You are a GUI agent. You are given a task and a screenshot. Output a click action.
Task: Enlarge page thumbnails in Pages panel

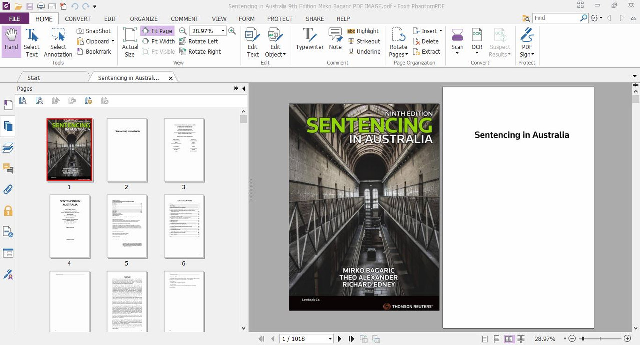(23, 101)
